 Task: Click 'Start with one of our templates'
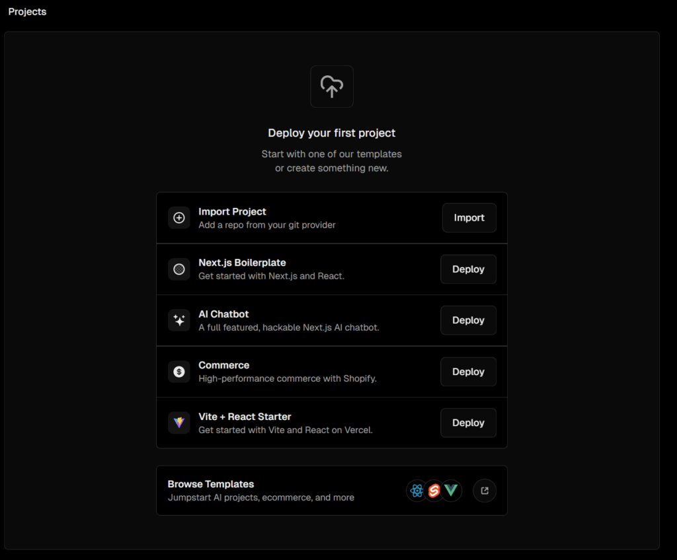[x=332, y=154]
